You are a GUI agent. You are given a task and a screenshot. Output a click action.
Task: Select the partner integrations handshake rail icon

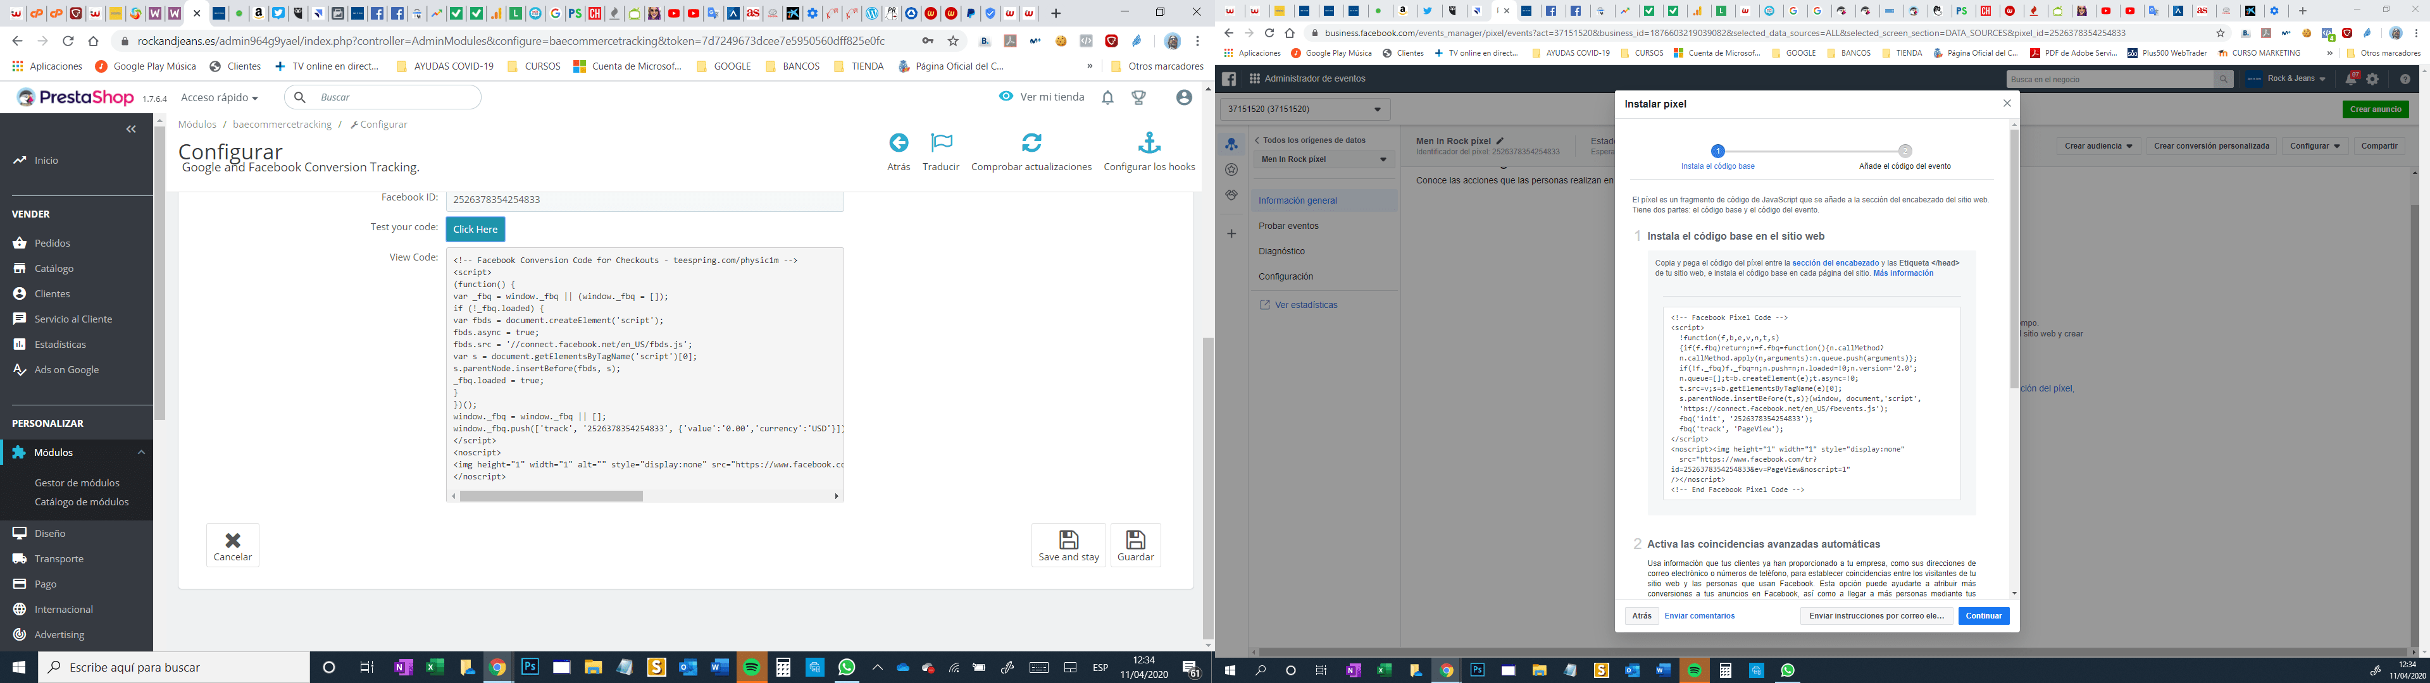[x=1231, y=195]
